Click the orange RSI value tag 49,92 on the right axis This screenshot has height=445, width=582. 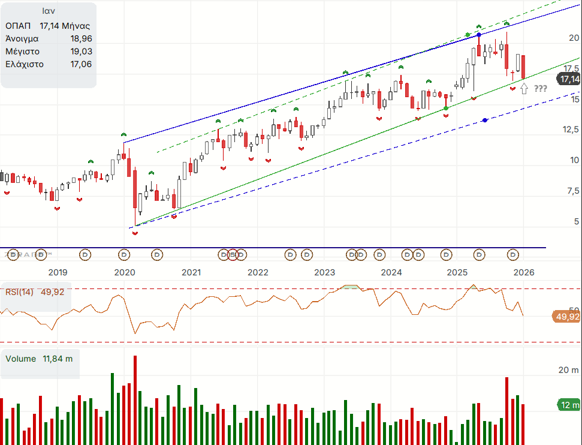click(565, 317)
